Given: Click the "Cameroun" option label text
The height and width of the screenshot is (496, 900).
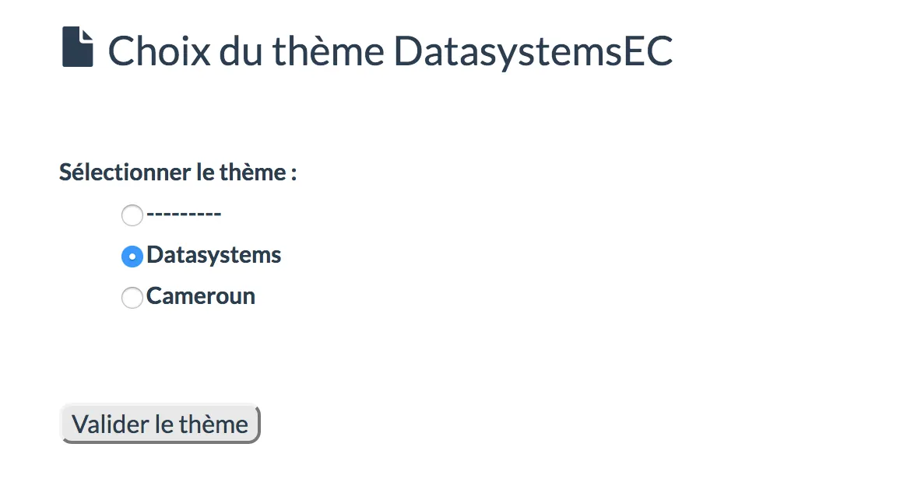Looking at the screenshot, I should coord(201,296).
